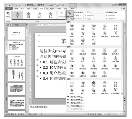Switch to Slide Sorter view in status bar
This screenshot has height=119, width=132.
pyautogui.click(x=91, y=114)
